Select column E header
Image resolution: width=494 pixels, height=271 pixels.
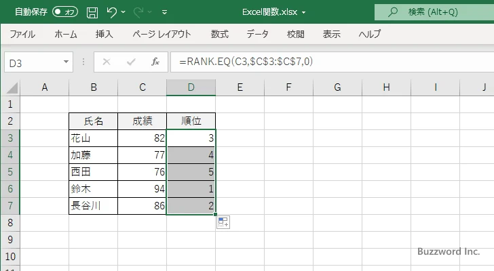(x=240, y=87)
